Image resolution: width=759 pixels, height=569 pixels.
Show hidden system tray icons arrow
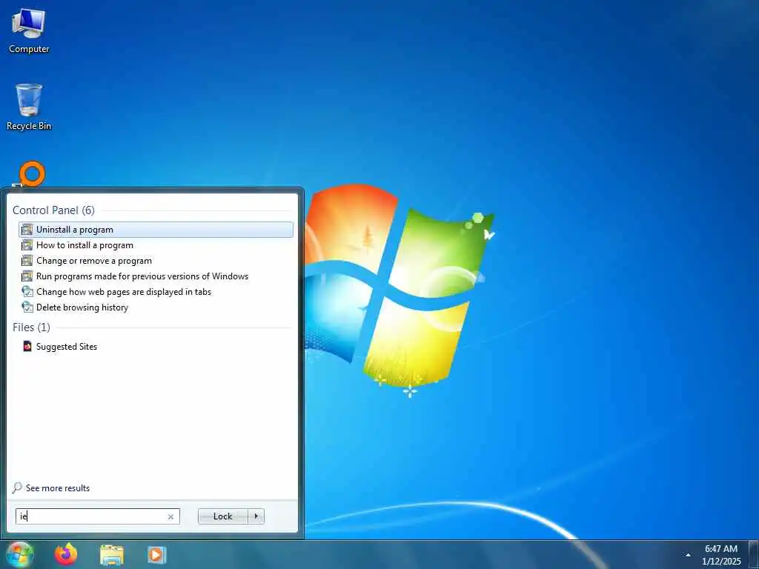tap(688, 555)
